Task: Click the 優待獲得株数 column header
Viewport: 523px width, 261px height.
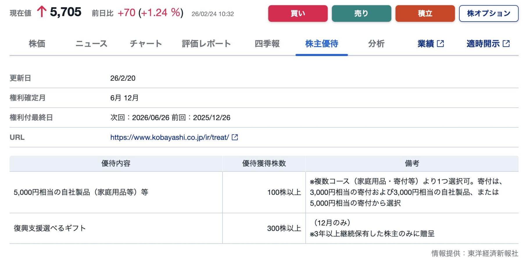Action: click(264, 163)
